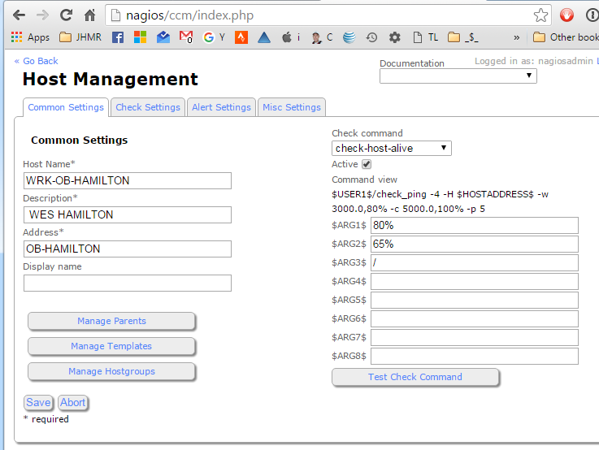Switch to the Check Settings tab
This screenshot has width=599, height=450.
[148, 107]
